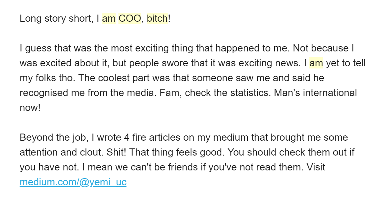Click highlighted 'am' right before COO
The image size is (388, 198).
coord(109,19)
